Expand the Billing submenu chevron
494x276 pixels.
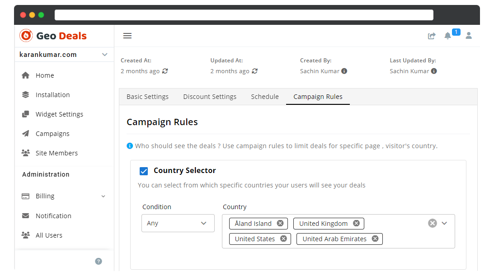click(104, 196)
